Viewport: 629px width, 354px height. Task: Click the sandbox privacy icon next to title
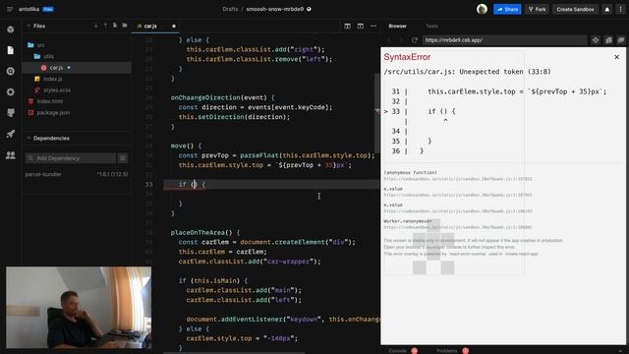point(309,9)
